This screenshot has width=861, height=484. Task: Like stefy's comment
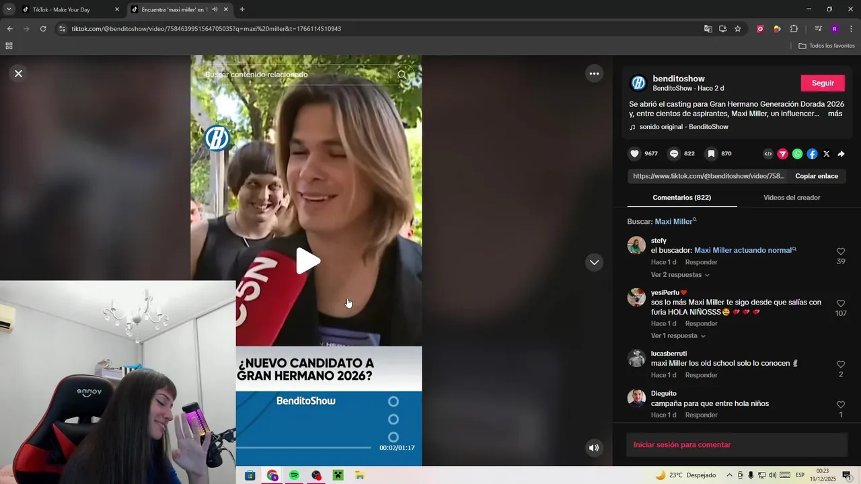(x=840, y=251)
